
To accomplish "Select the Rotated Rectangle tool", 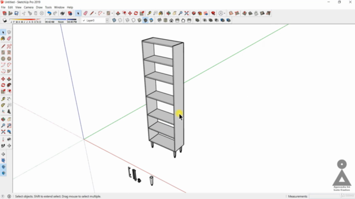I will pos(9,53).
